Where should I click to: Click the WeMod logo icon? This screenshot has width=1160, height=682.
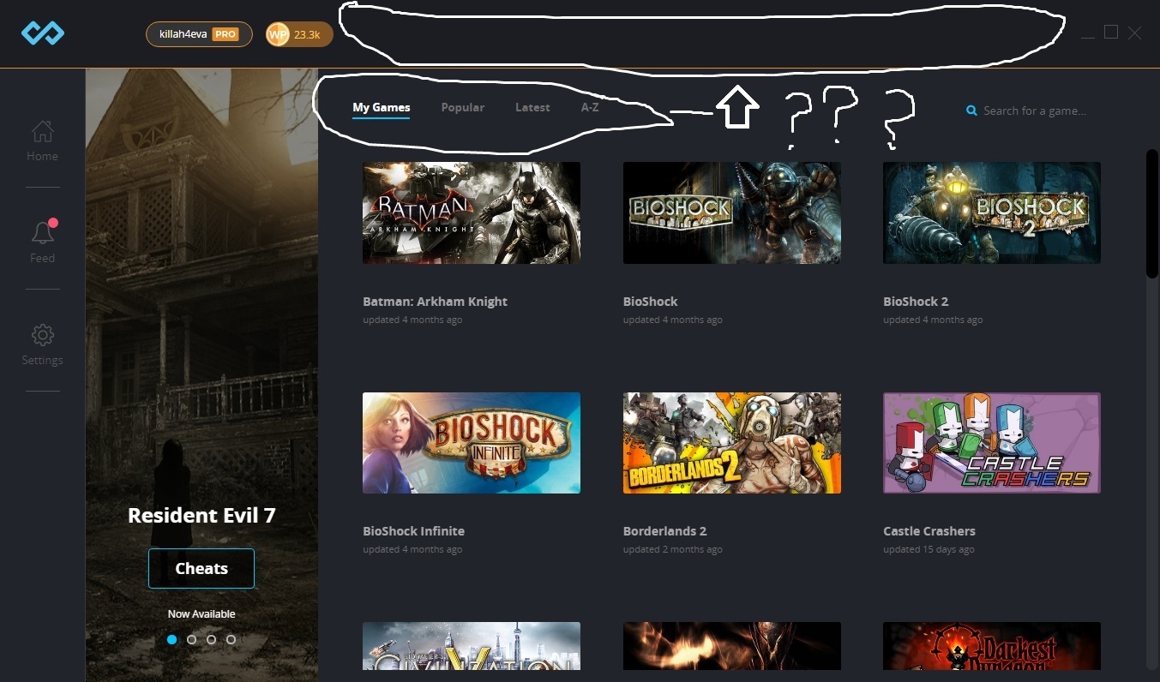click(43, 33)
